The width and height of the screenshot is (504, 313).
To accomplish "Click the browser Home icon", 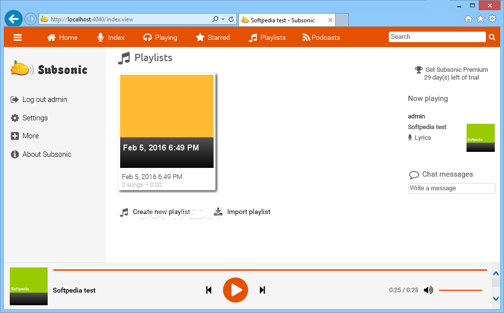I will (468, 18).
